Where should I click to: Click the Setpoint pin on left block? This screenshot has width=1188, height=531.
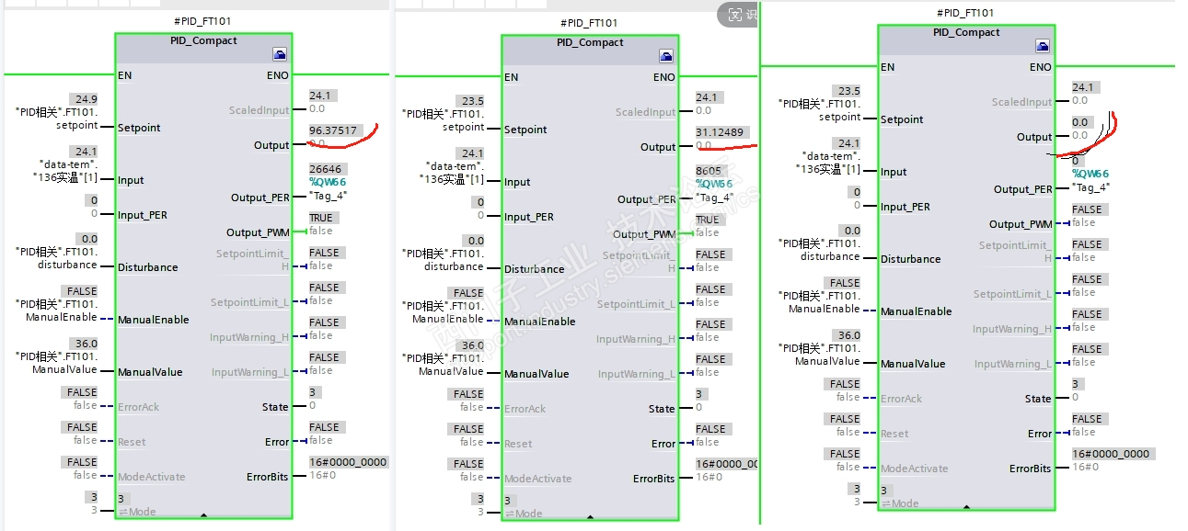pyautogui.click(x=139, y=128)
